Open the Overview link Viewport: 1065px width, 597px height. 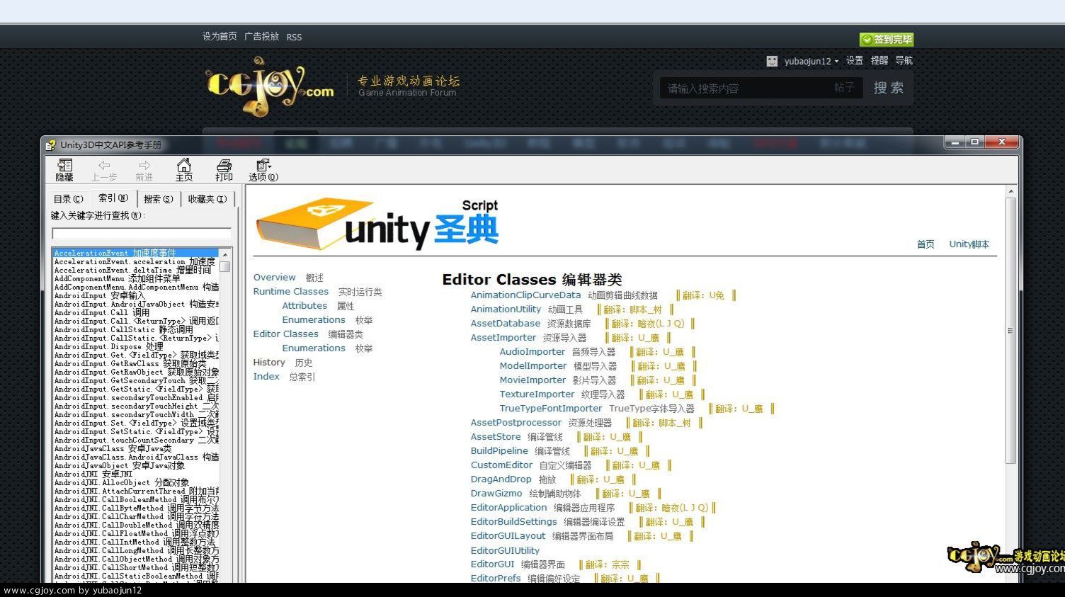[x=275, y=278]
